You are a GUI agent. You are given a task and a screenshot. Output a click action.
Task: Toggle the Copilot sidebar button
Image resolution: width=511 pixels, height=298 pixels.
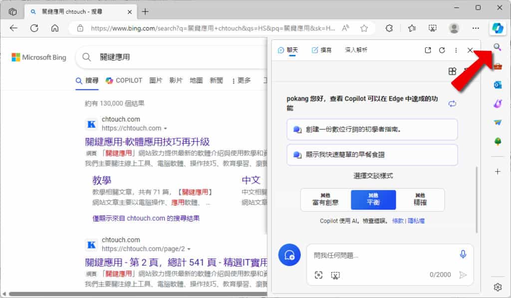(498, 28)
